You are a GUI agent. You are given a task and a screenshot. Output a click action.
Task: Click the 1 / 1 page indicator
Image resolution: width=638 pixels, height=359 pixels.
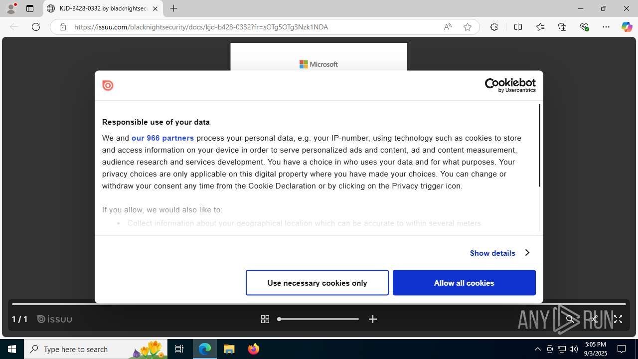coord(19,319)
